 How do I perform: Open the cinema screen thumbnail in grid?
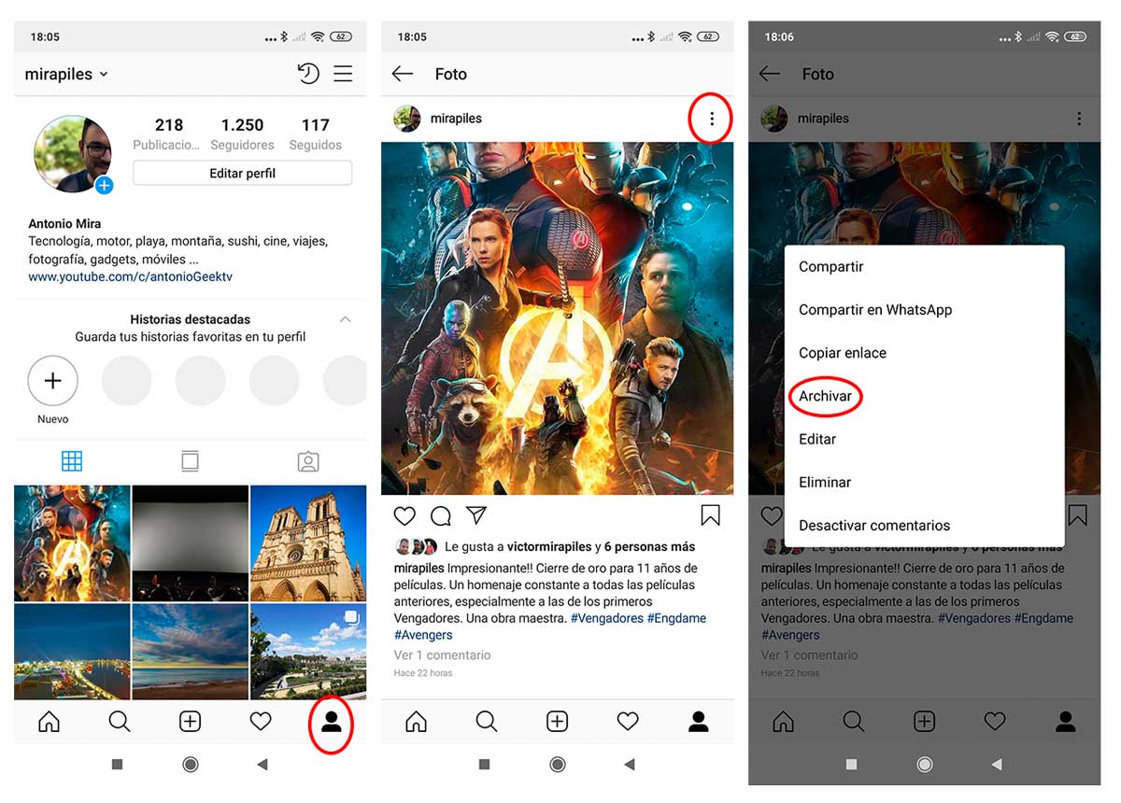click(x=191, y=542)
